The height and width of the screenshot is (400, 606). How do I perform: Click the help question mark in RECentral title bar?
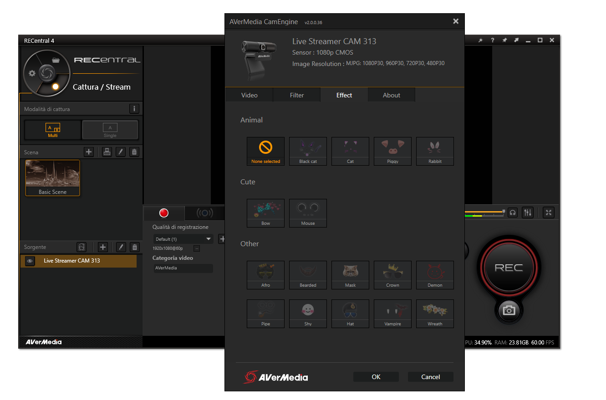pyautogui.click(x=493, y=41)
